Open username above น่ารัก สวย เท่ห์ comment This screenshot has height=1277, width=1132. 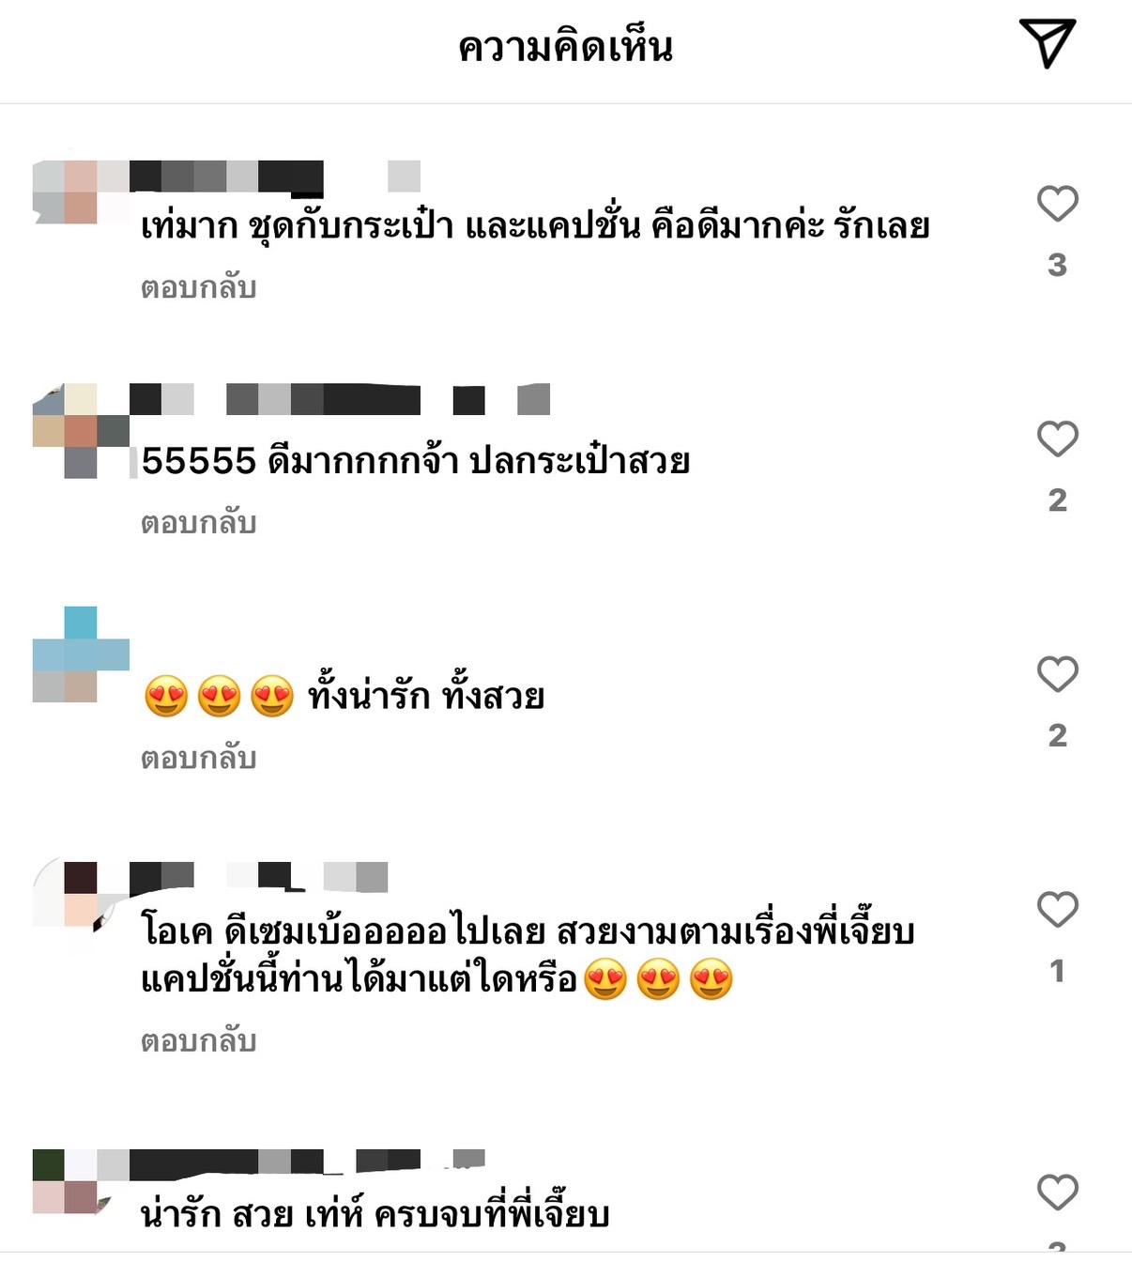tap(307, 1164)
